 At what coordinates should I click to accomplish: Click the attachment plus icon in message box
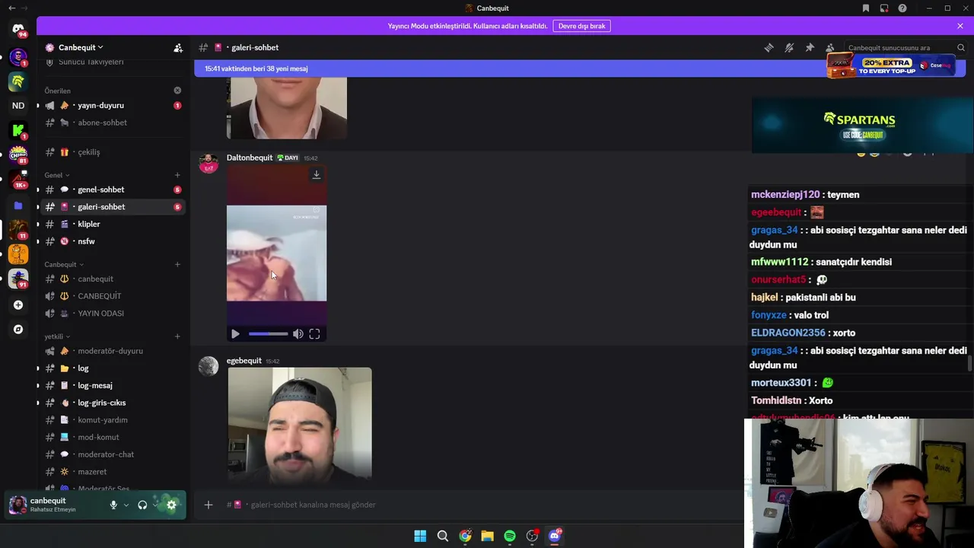click(208, 505)
